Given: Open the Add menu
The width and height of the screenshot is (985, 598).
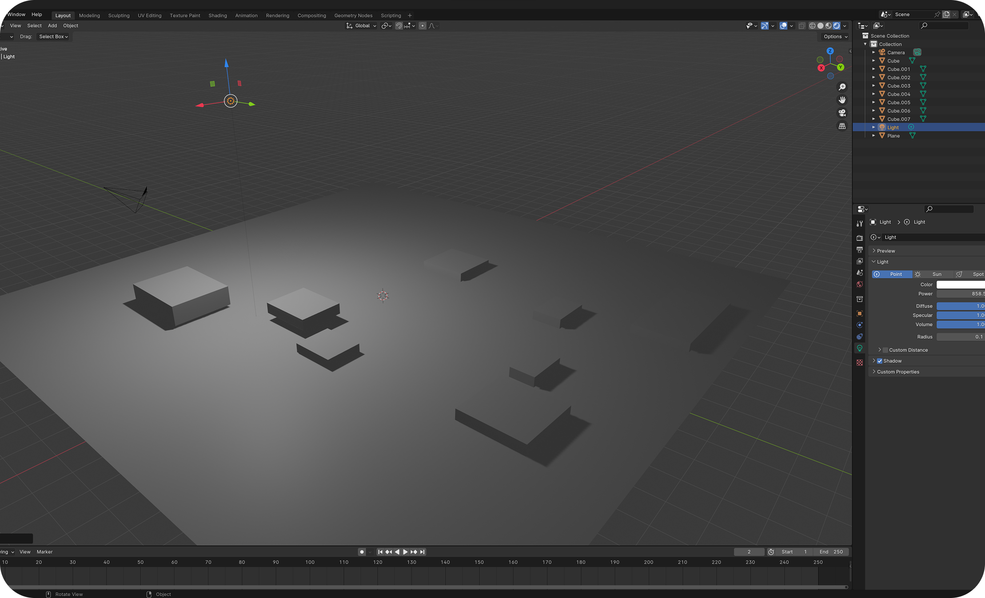Looking at the screenshot, I should [x=52, y=26].
